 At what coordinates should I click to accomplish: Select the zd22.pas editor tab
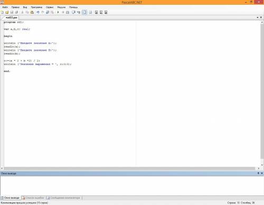click(11, 17)
